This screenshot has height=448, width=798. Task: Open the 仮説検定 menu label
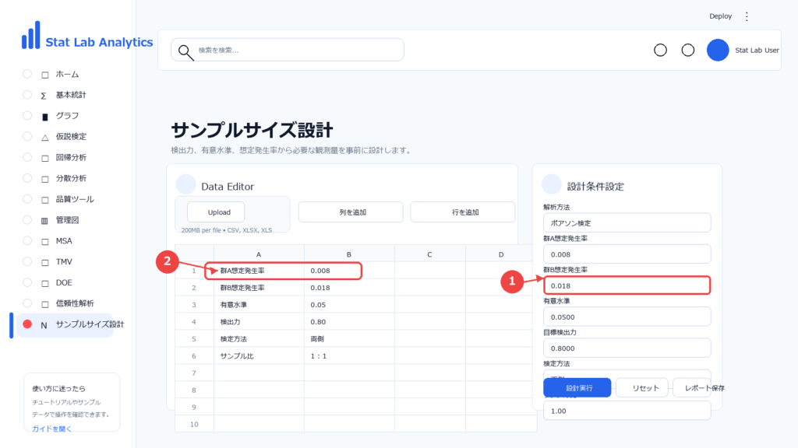click(71, 137)
